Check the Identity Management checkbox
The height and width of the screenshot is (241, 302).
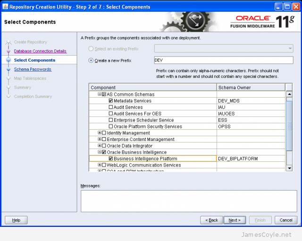click(x=104, y=133)
